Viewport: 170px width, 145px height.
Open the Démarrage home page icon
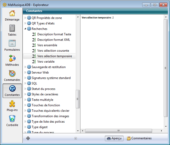(x=12, y=14)
